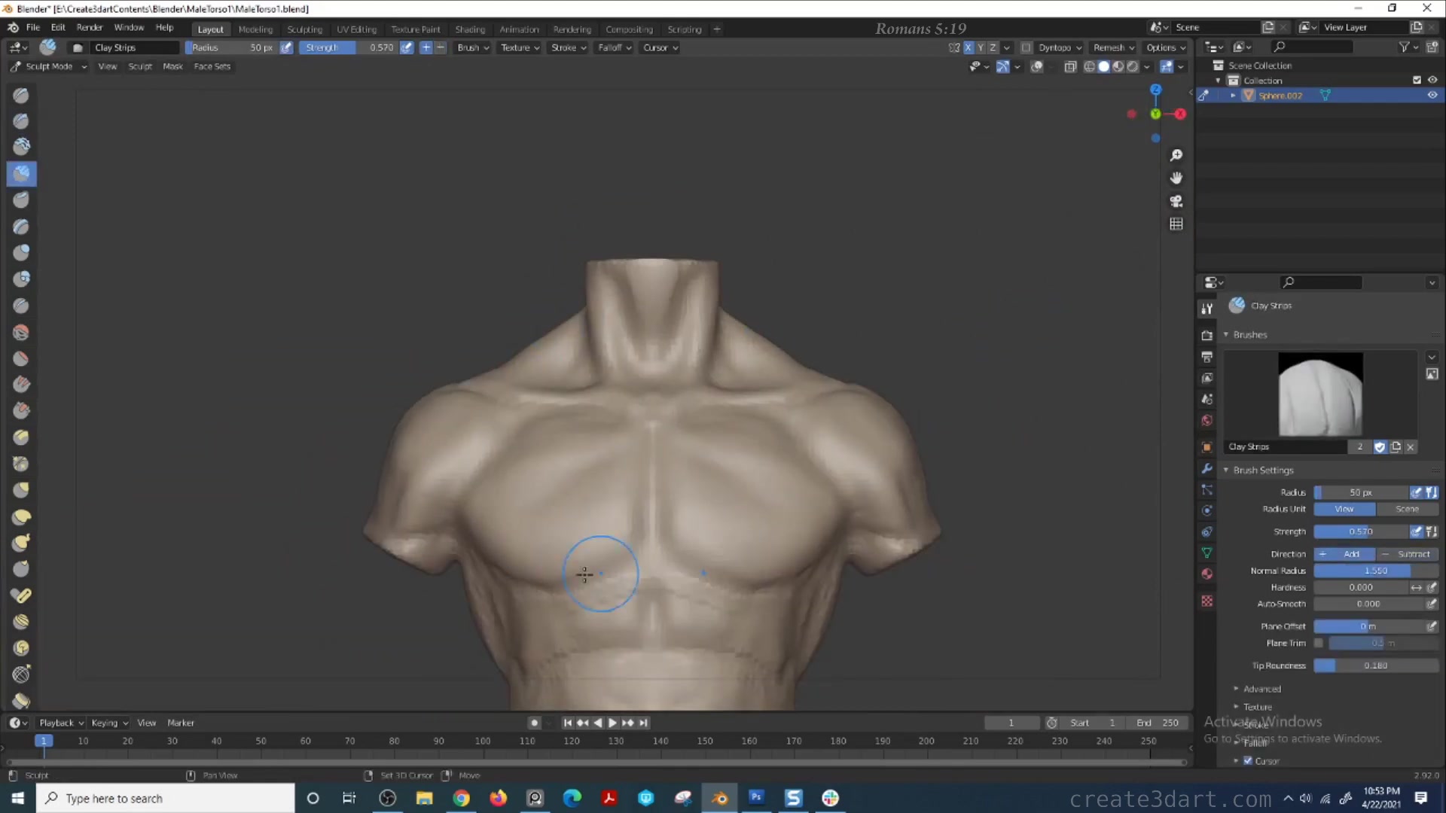Screen dimensions: 1446x813
Task: Open the Modifier Properties wrench tab
Action: click(1207, 467)
